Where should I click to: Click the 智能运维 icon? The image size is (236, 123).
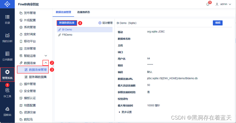(21, 56)
